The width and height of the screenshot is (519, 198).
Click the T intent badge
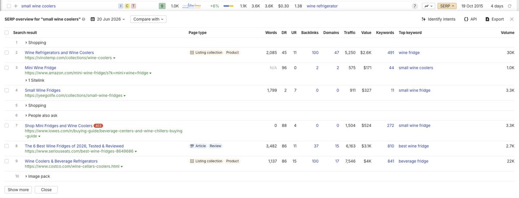133,6
